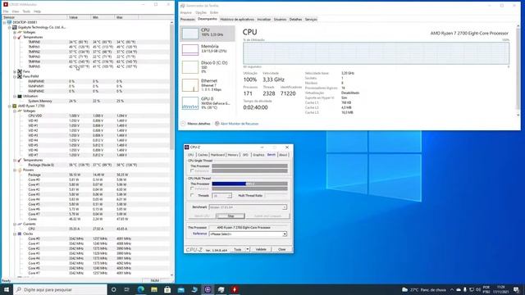Click Menos detalhes in Task Manager
Viewport: 525px width, 295px height.
(199, 124)
